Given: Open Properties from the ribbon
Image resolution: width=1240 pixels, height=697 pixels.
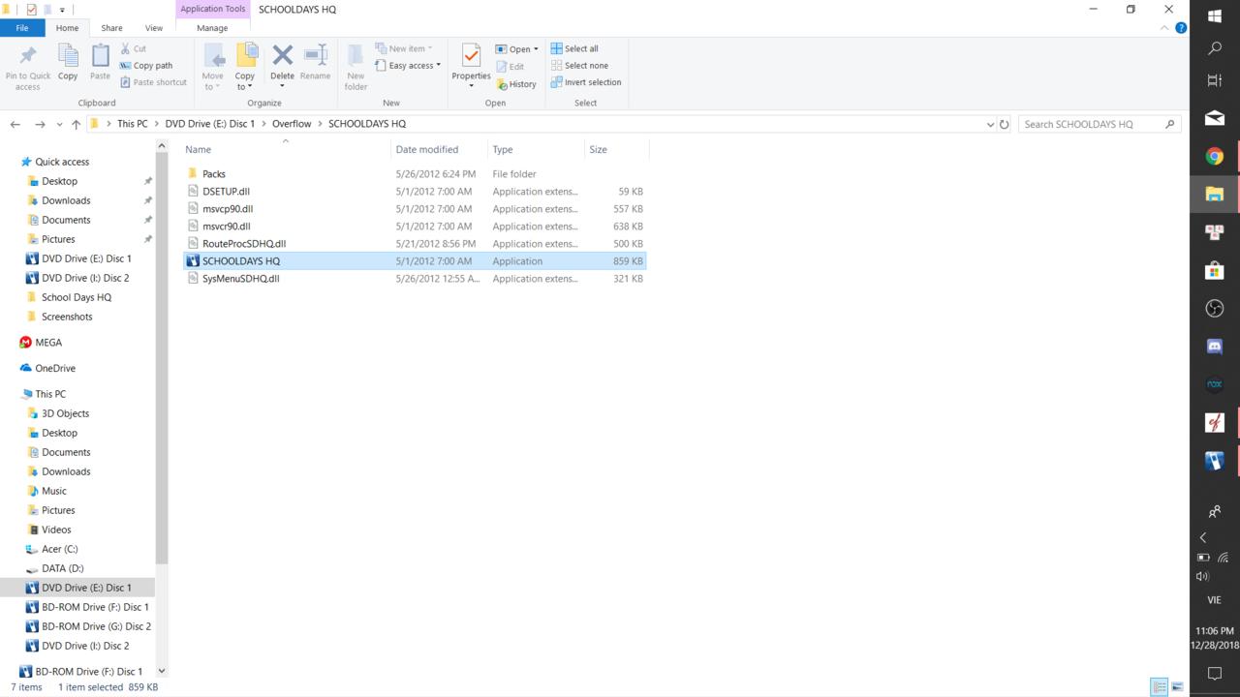Looking at the screenshot, I should click(x=471, y=60).
